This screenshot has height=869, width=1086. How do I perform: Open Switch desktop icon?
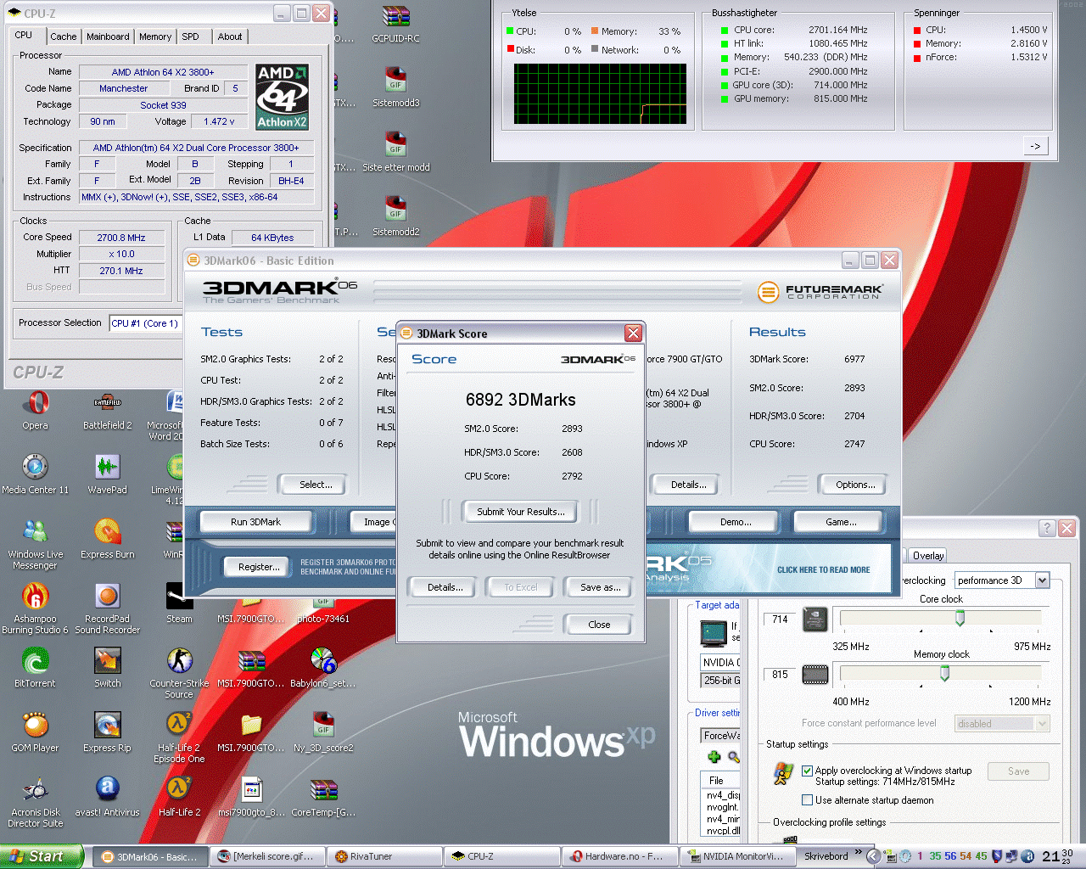pos(107,668)
